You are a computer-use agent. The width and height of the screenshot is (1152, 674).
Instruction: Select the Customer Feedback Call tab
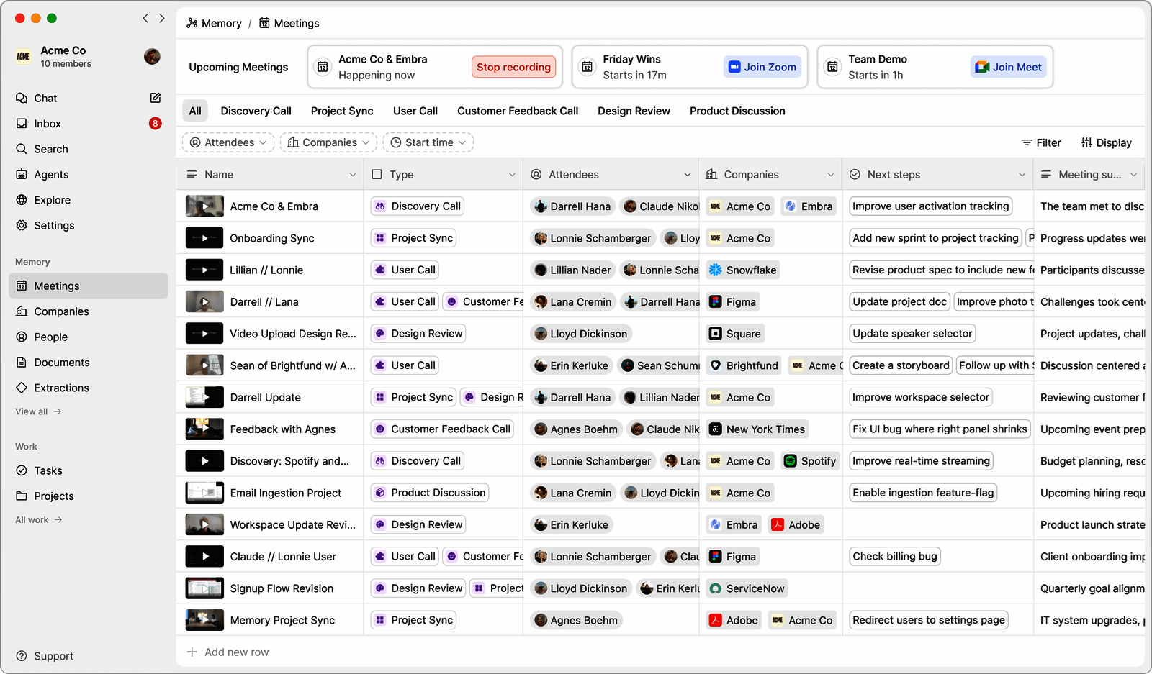click(x=517, y=111)
